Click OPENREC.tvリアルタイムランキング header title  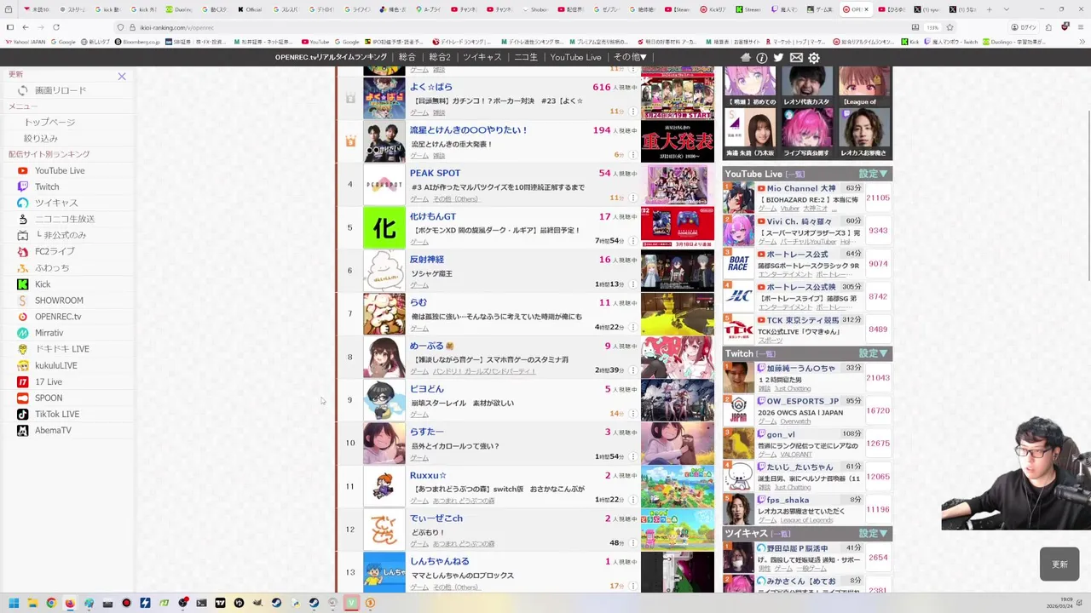point(331,57)
